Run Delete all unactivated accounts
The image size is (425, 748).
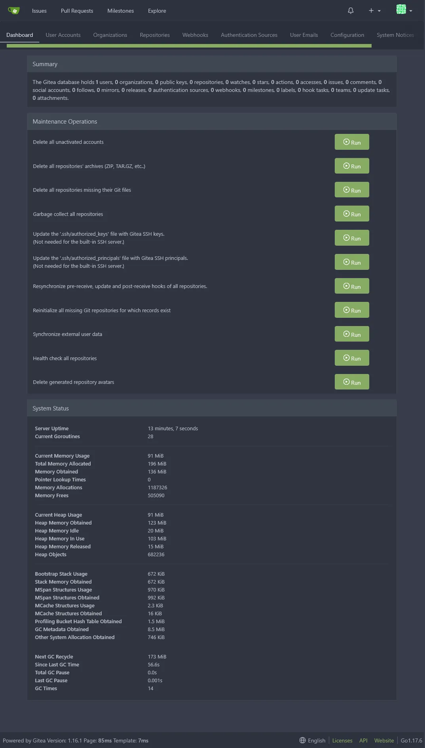click(351, 141)
